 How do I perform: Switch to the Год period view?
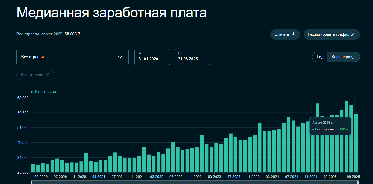320,57
